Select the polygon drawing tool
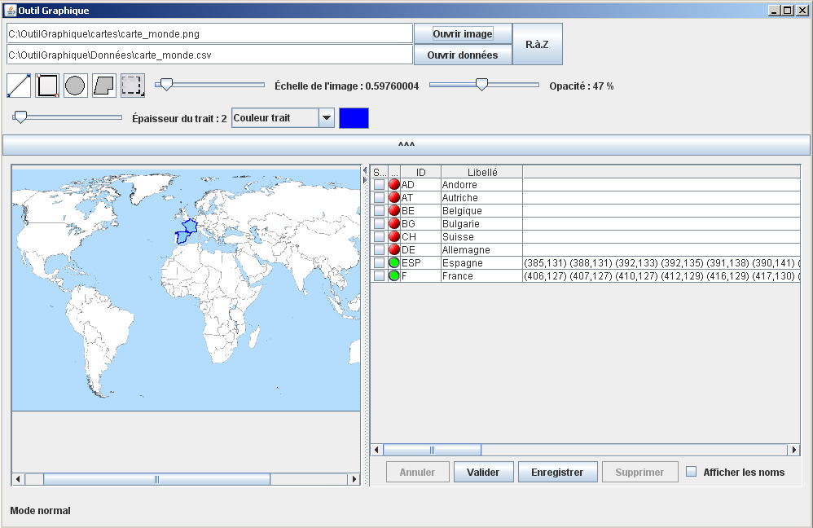This screenshot has width=813, height=528. [x=104, y=86]
